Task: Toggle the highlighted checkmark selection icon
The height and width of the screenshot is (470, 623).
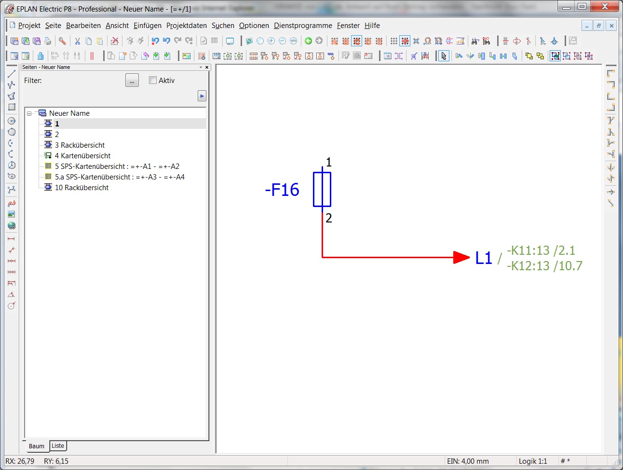Action: 555,56
